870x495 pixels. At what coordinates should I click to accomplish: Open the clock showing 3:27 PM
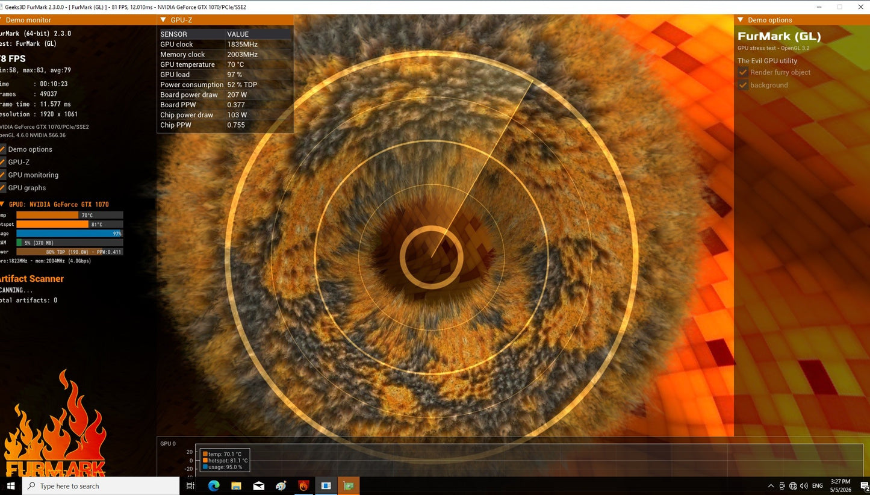pyautogui.click(x=840, y=482)
